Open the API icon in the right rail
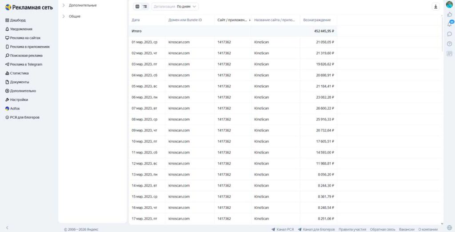Viewport: 455px width, 232px height. coord(450,54)
